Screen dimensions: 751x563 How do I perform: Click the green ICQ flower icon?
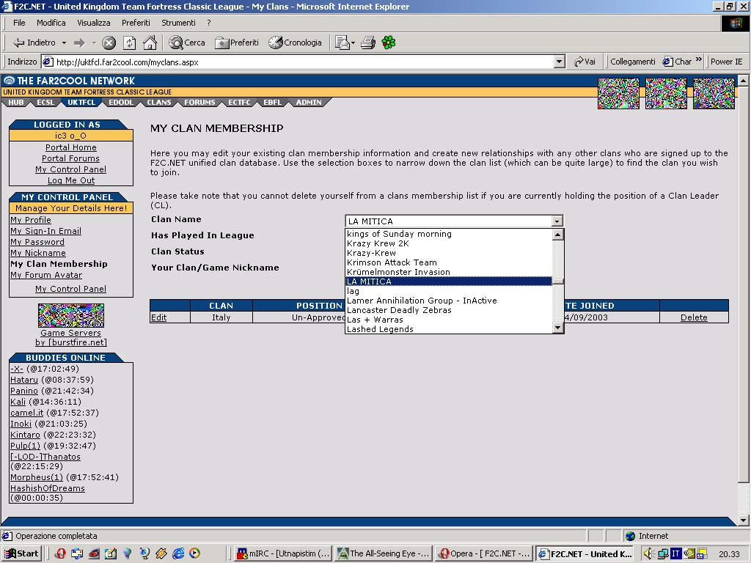[389, 43]
